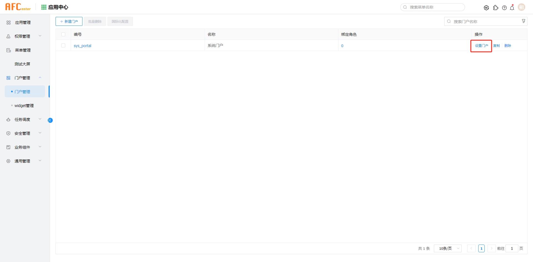Open the sys_portal link
533x262 pixels.
pos(82,46)
